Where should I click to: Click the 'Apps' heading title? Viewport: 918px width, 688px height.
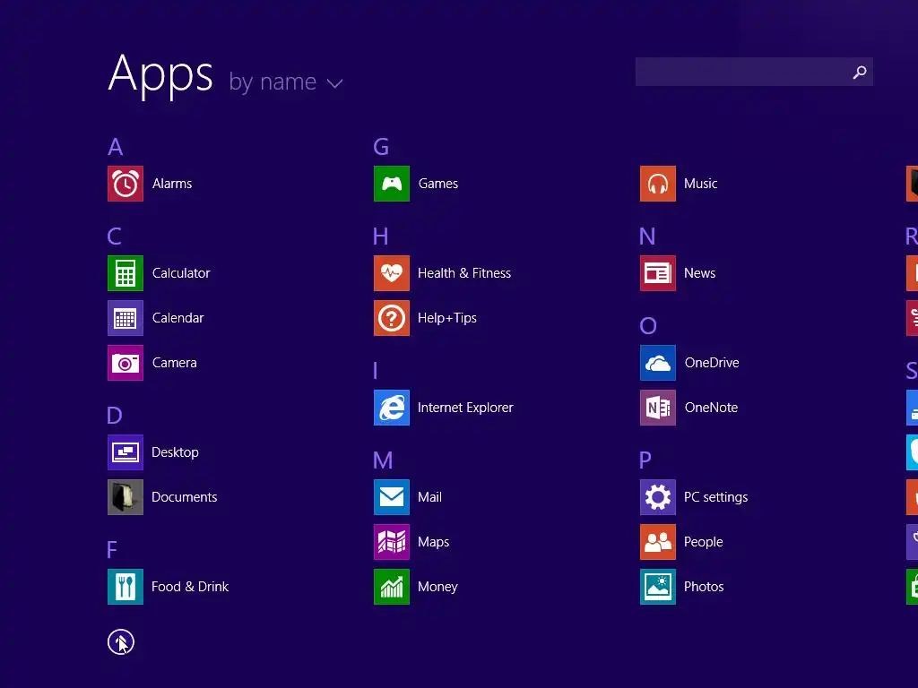tap(160, 75)
